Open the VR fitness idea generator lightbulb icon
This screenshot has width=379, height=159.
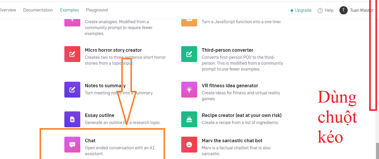[x=189, y=90]
